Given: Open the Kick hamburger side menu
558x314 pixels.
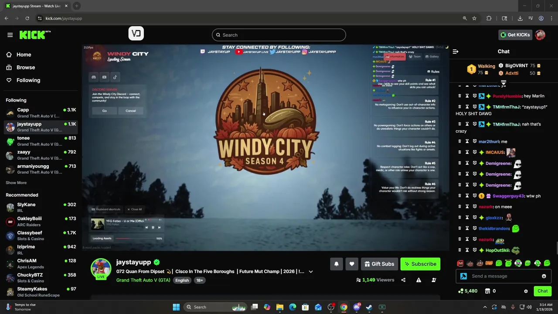Looking at the screenshot, I should [10, 35].
